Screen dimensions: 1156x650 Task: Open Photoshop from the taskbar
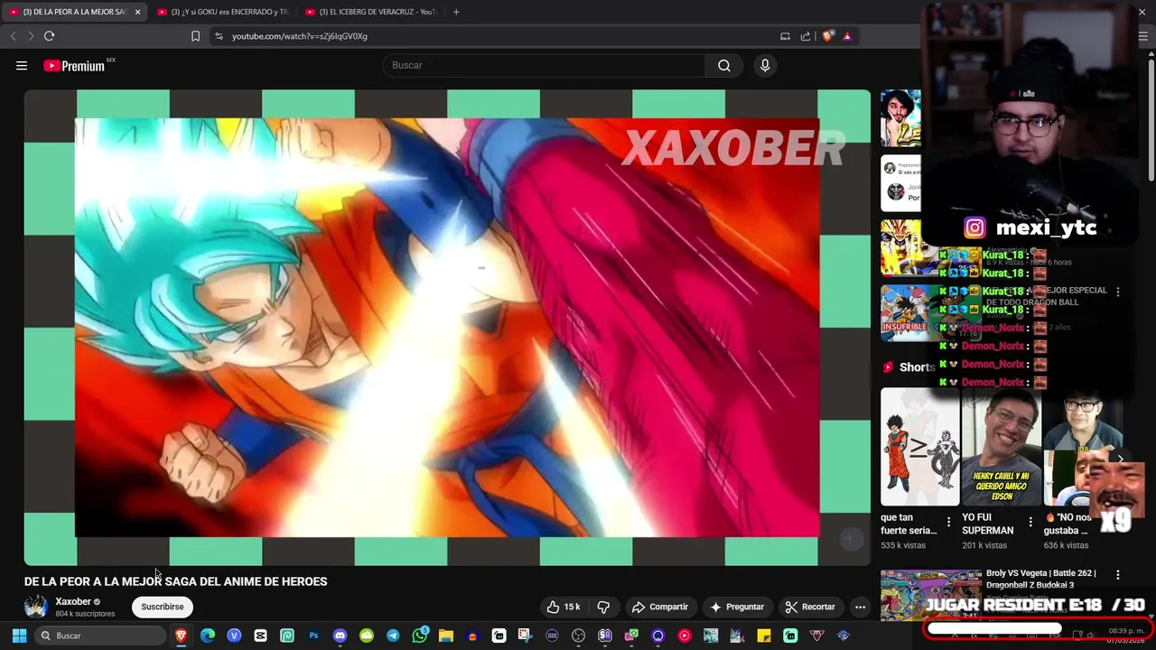pos(313,636)
